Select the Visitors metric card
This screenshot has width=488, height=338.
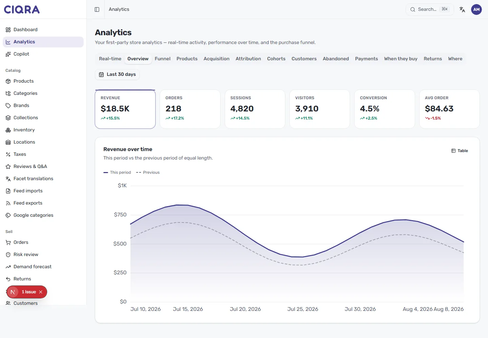tap(320, 109)
